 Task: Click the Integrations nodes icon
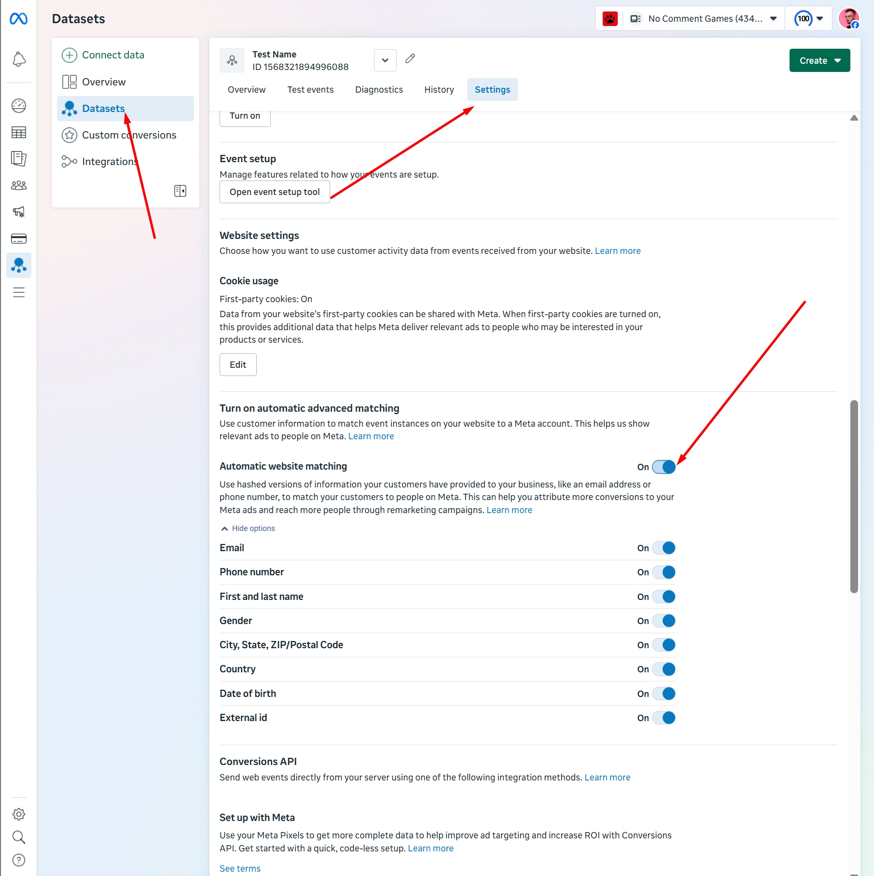(x=69, y=161)
